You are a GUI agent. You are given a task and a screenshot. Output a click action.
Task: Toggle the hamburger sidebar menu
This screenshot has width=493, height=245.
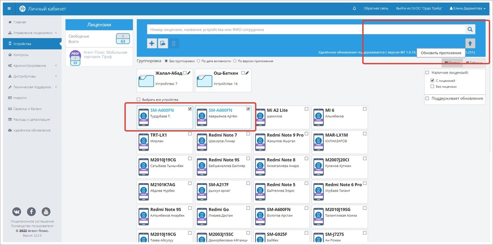(x=9, y=9)
